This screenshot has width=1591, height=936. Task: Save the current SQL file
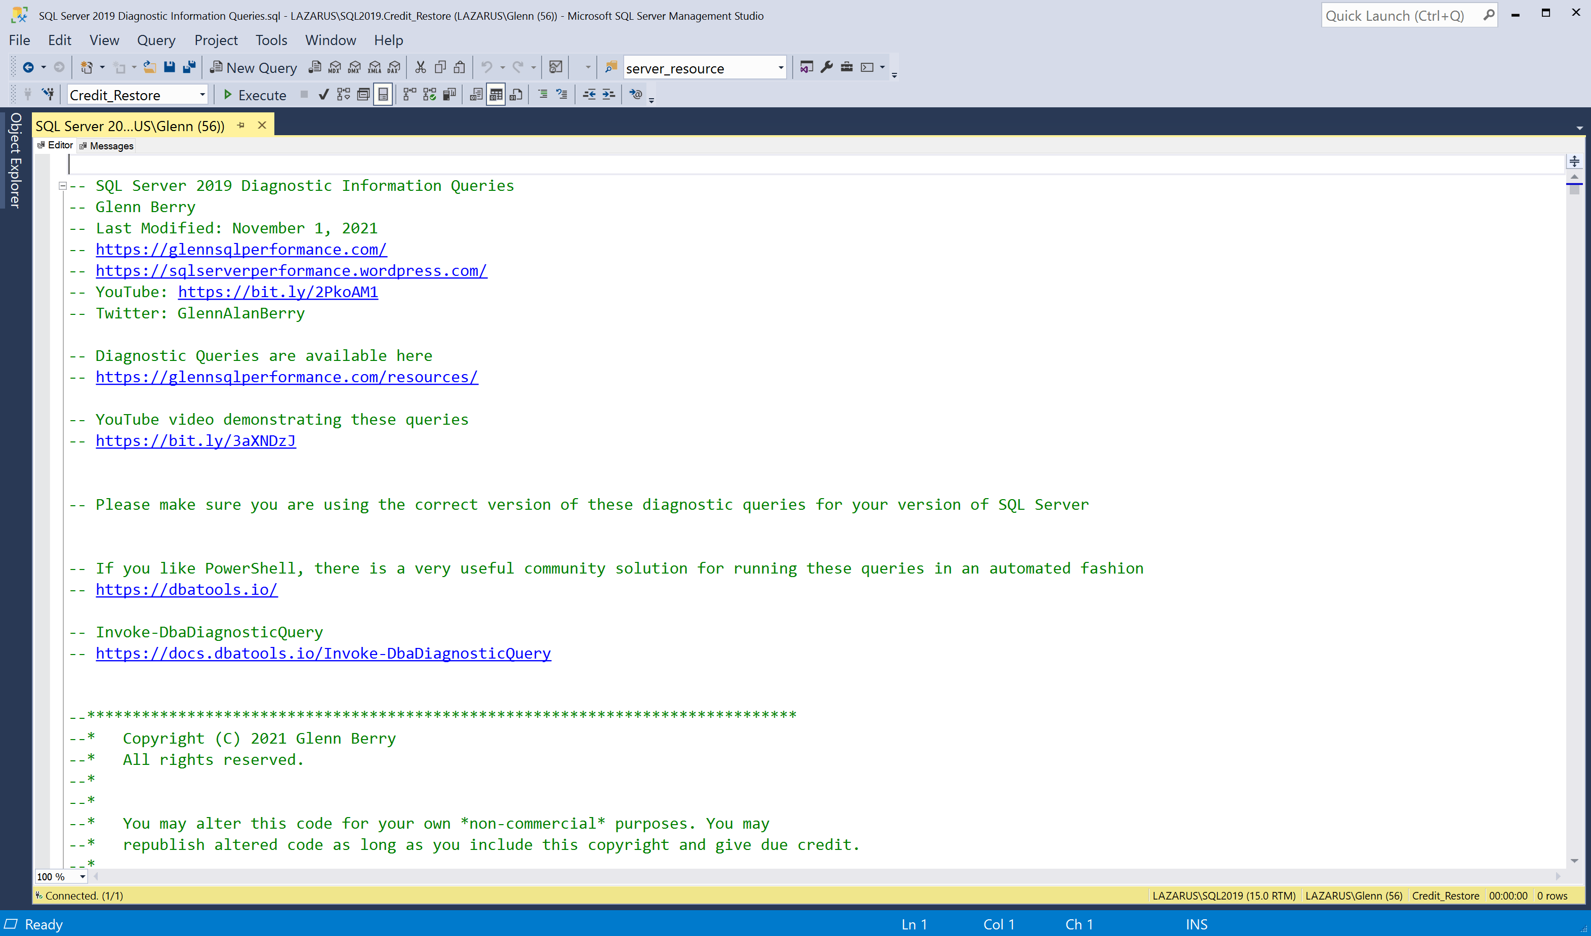pos(169,67)
